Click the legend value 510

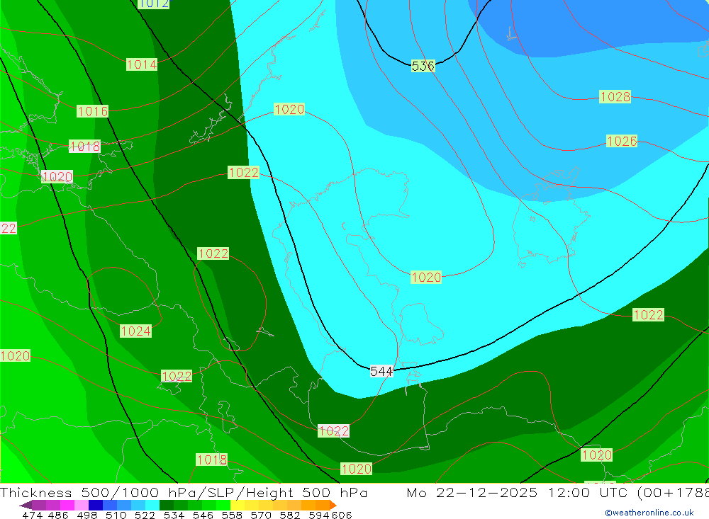point(116,515)
